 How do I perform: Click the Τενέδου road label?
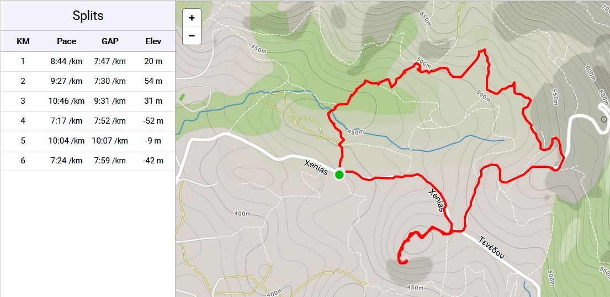coord(492,247)
